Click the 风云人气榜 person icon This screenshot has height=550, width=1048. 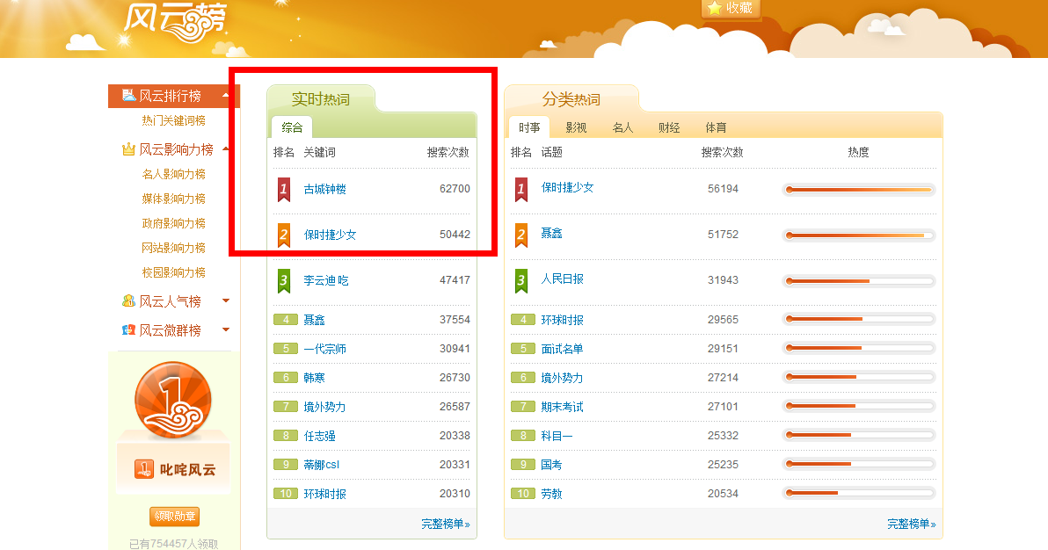point(128,301)
